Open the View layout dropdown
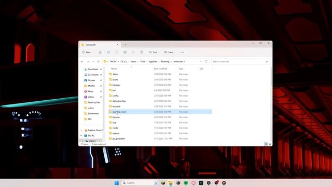 (x=170, y=52)
